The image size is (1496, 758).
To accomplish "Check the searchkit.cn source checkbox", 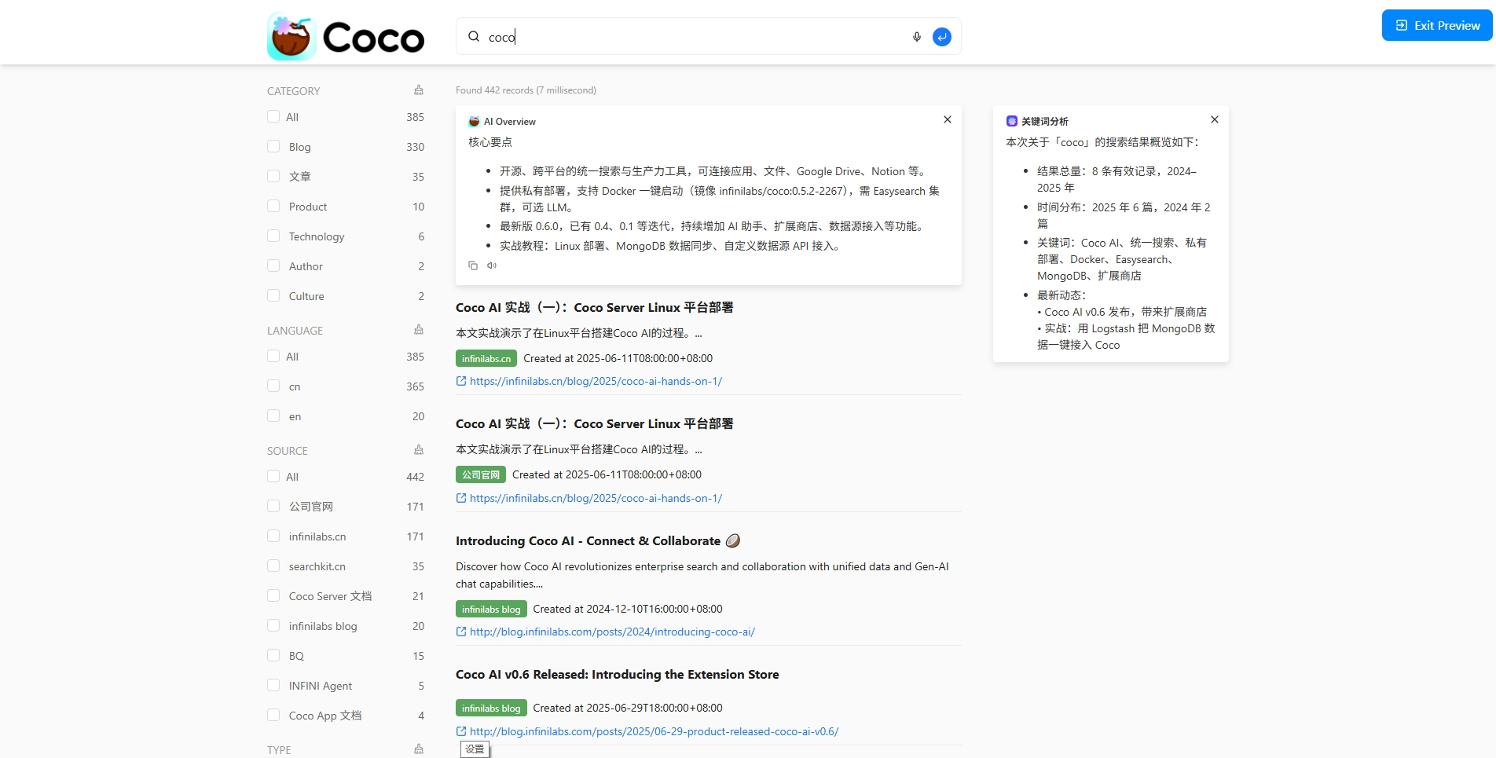I will [273, 566].
